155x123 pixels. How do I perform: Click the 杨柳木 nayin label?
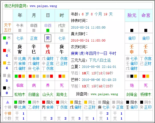146,94
